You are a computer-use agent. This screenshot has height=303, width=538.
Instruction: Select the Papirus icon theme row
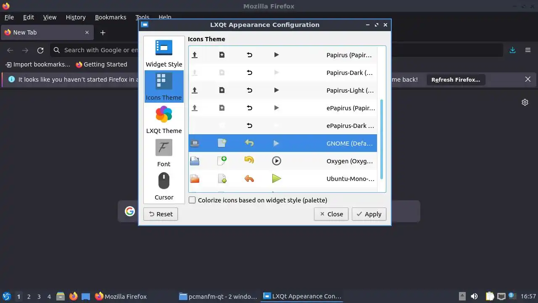click(282, 55)
